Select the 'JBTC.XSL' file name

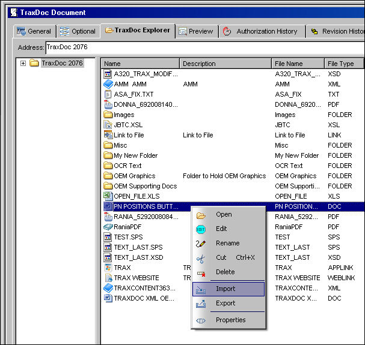click(128, 125)
